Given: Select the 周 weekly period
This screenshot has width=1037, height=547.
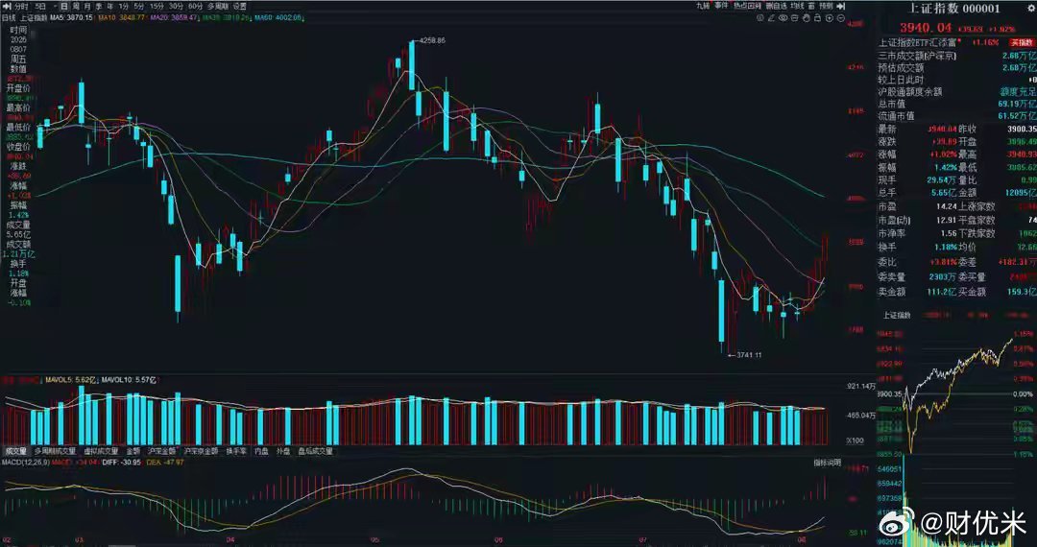Looking at the screenshot, I should point(76,6).
